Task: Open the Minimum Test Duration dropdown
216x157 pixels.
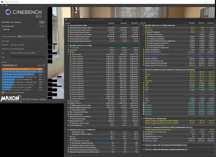Action: [31, 36]
